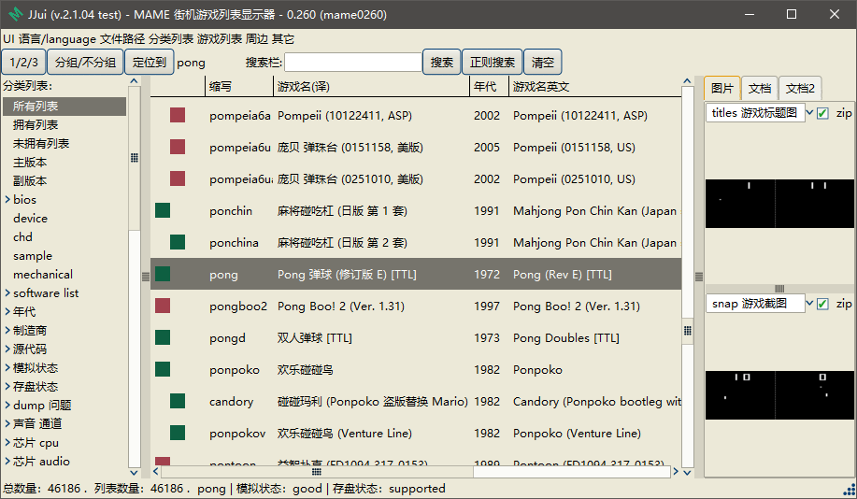This screenshot has width=857, height=499.
Task: Sort by the 游戏名(译) column header
Action: (371, 86)
